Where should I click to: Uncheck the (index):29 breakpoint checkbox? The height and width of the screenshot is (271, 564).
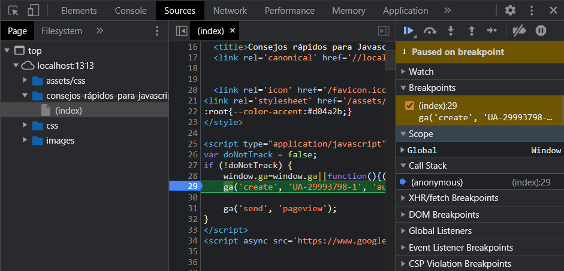click(x=409, y=105)
